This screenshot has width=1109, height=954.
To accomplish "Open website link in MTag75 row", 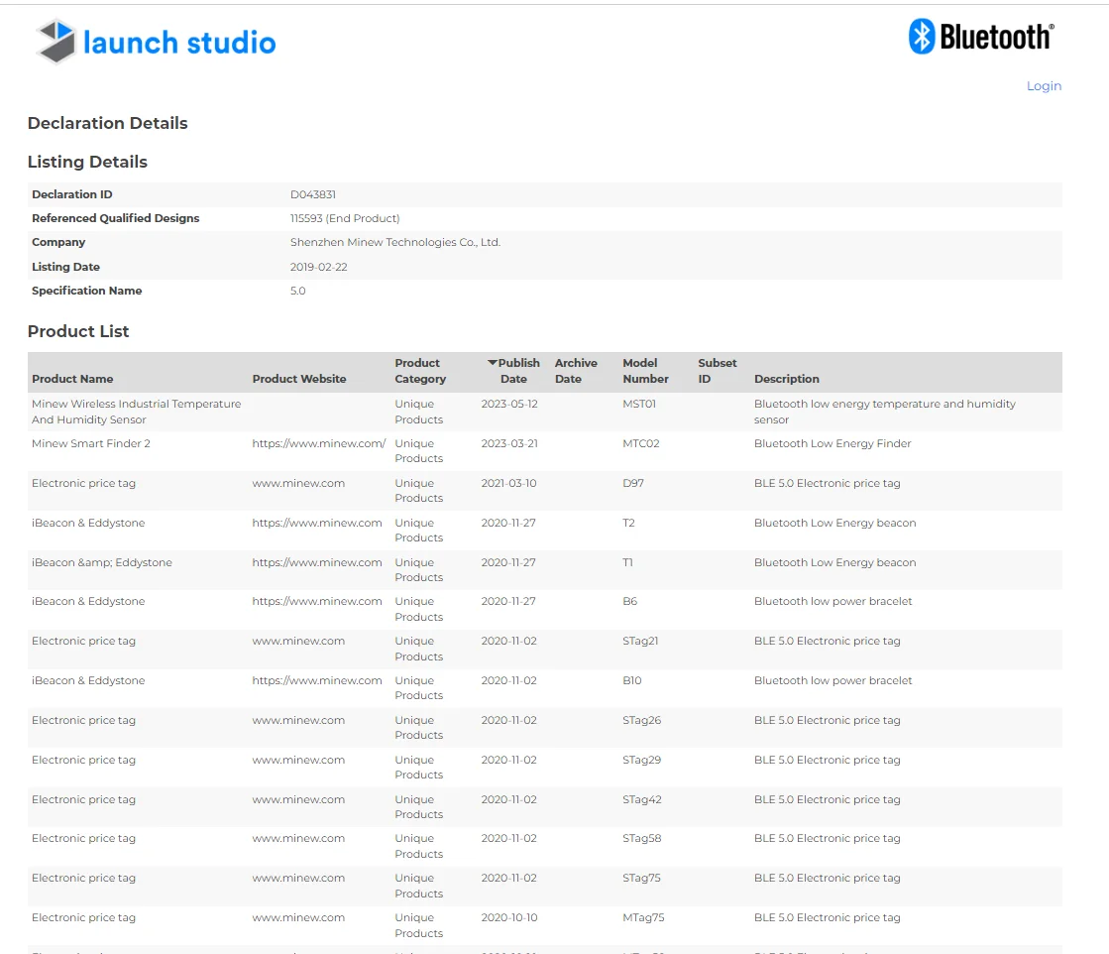I will coord(298,918).
